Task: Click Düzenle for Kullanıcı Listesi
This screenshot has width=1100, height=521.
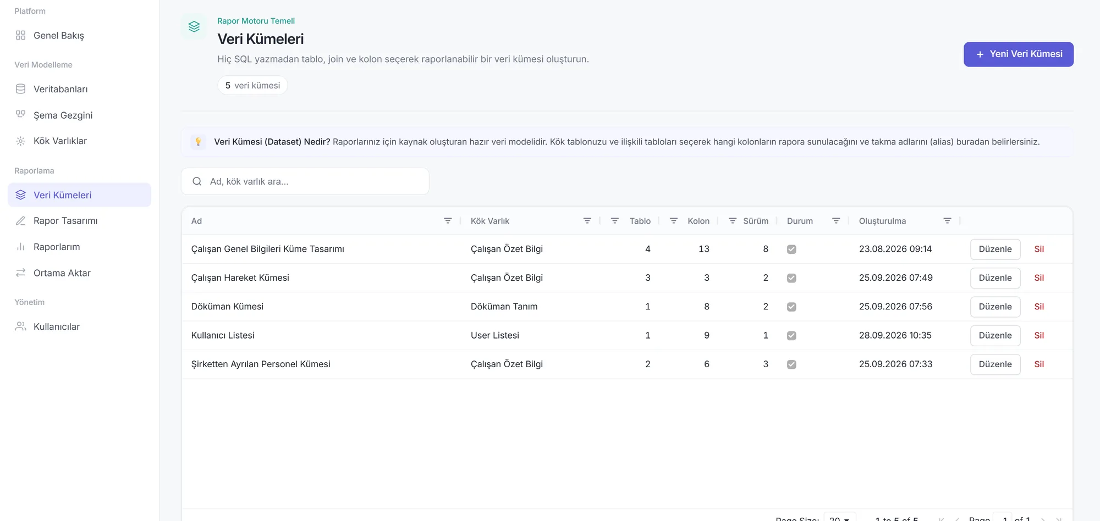Action: click(996, 335)
